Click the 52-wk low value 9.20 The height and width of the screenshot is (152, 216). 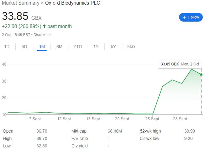(188, 139)
